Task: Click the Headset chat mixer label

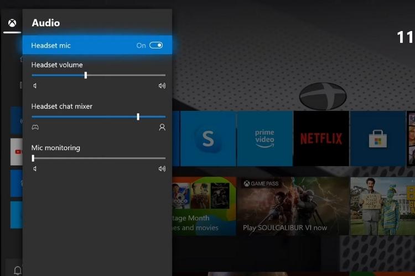Action: 61,107
